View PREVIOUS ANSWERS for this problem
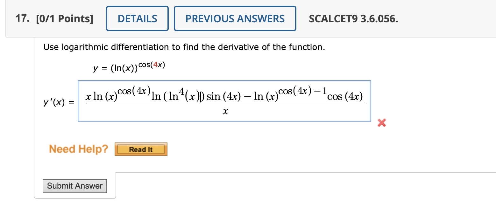Screen dimensions: 496x208 (x=235, y=18)
